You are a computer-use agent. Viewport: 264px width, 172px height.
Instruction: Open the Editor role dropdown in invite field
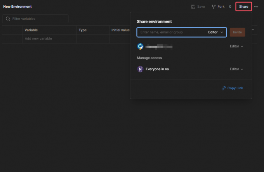coord(215,32)
